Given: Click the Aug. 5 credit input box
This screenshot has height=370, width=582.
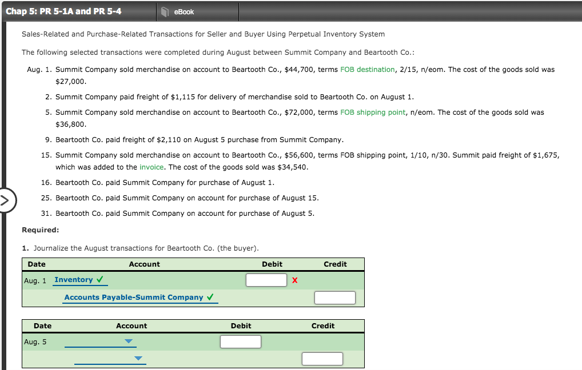Looking at the screenshot, I should 322,359.
